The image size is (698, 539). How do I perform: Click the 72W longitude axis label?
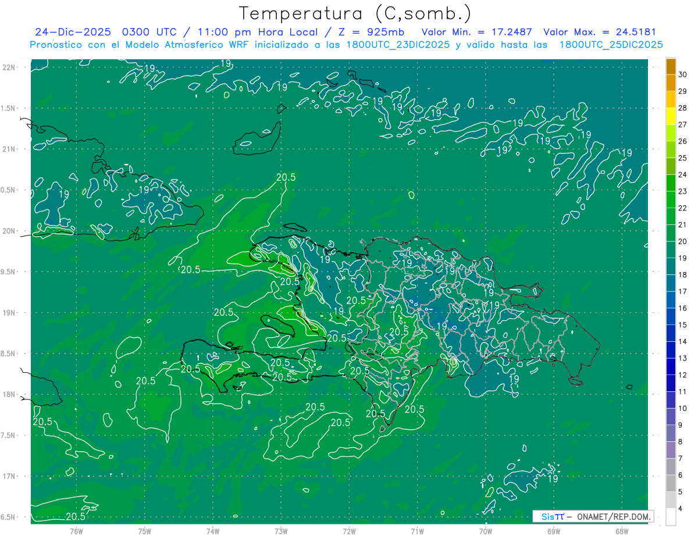click(349, 531)
